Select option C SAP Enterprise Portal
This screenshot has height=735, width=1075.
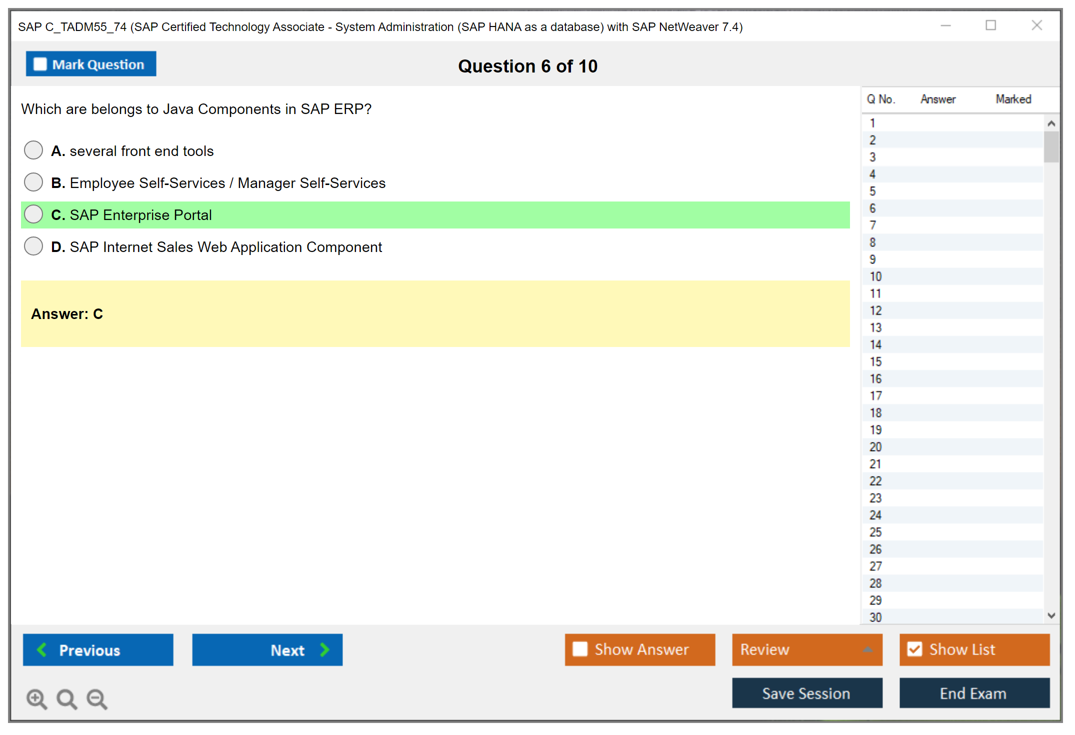[x=33, y=214]
